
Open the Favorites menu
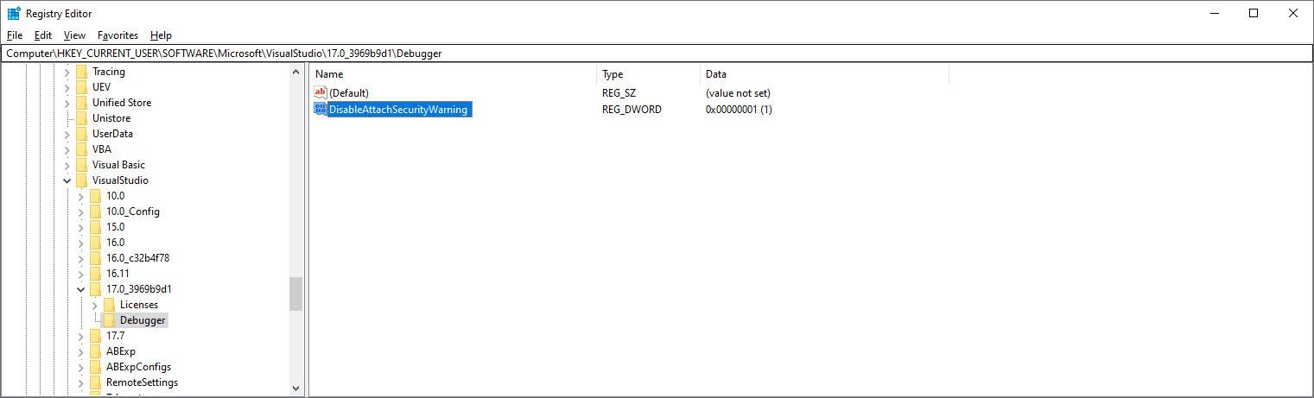tap(117, 35)
